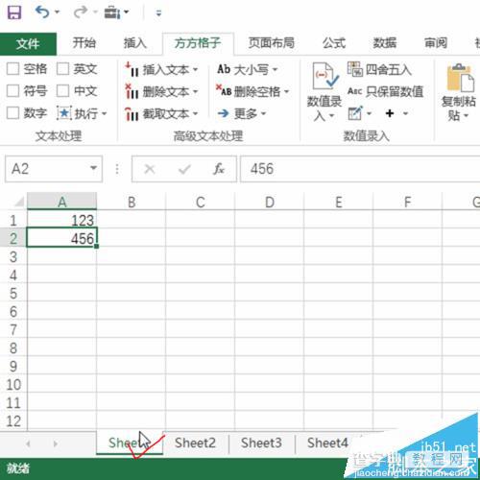480x480 pixels.
Task: Open the 文件 menu
Action: click(28, 44)
